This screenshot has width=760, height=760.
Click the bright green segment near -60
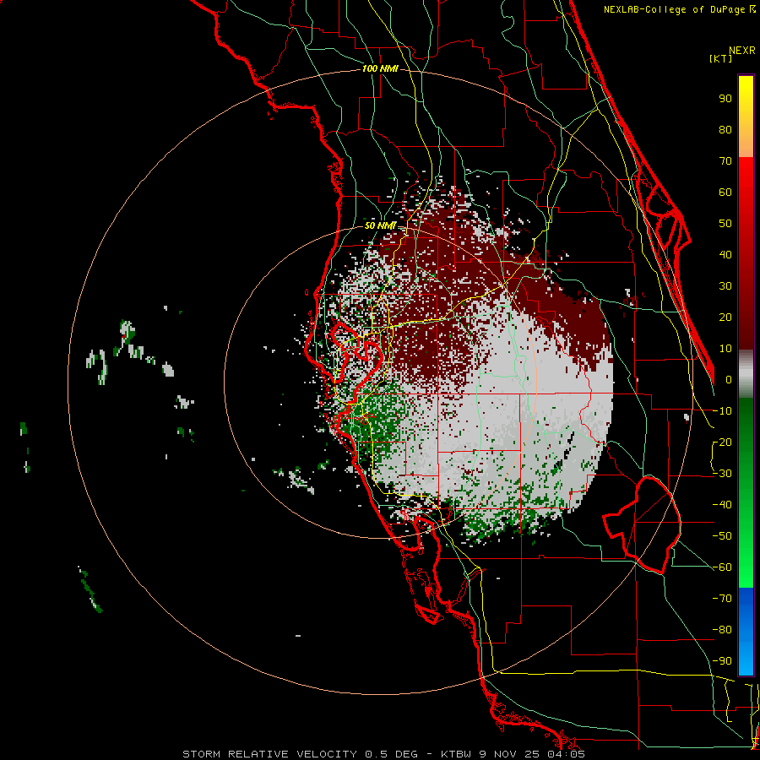coord(746,572)
